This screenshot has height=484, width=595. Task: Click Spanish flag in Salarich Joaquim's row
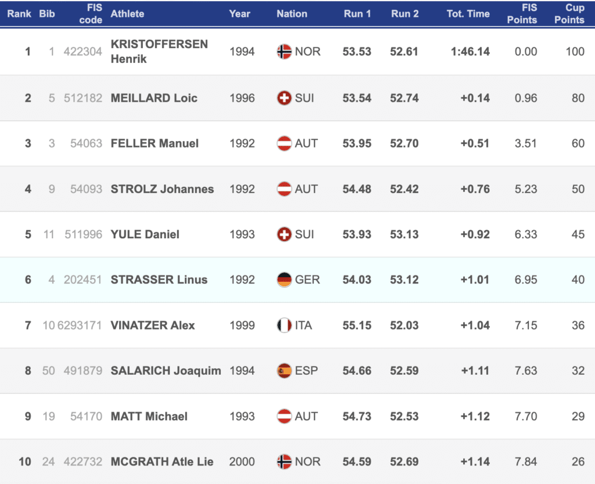(x=284, y=371)
